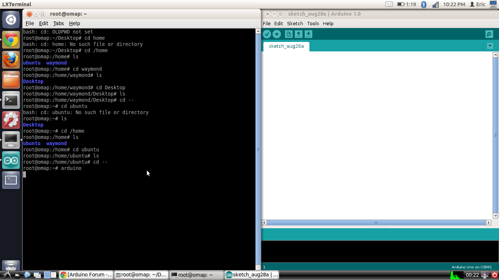Click the Arduino editor horizontal scrollbar thumb
The height and width of the screenshot is (280, 499).
[x=376, y=222]
